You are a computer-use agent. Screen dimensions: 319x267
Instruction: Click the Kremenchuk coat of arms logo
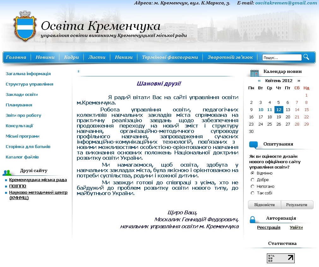click(x=24, y=27)
